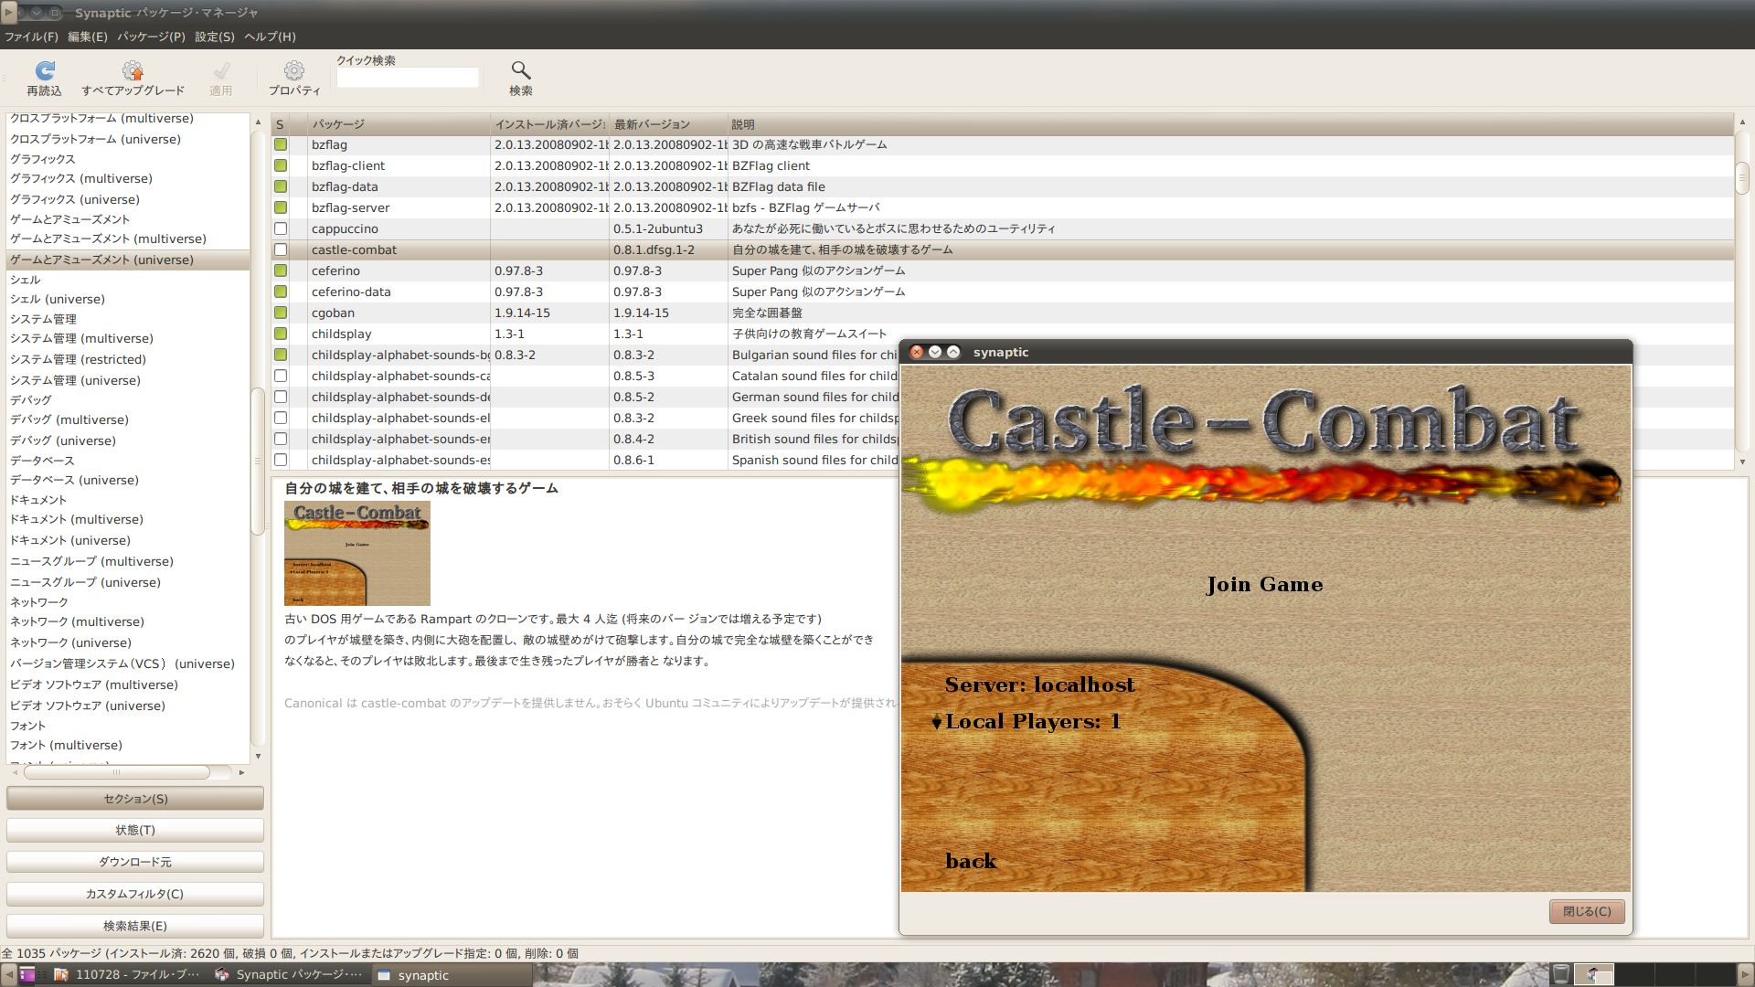
Task: Open the 編集(E) menu
Action: click(x=88, y=37)
